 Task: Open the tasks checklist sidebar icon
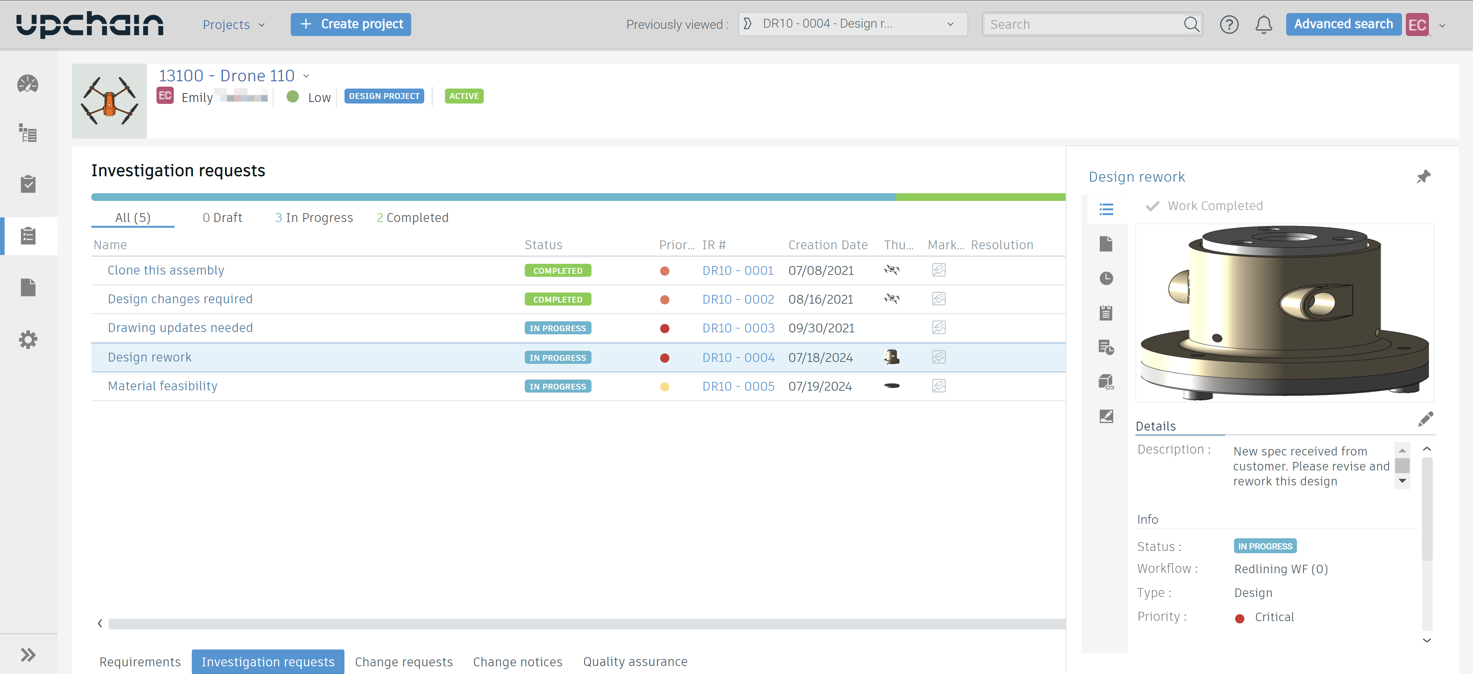[x=28, y=184]
